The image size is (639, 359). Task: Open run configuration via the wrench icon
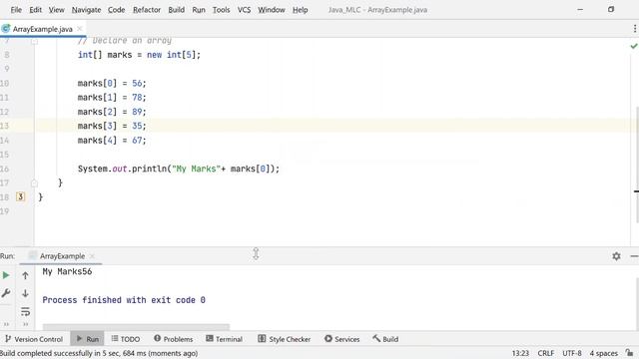click(6, 293)
